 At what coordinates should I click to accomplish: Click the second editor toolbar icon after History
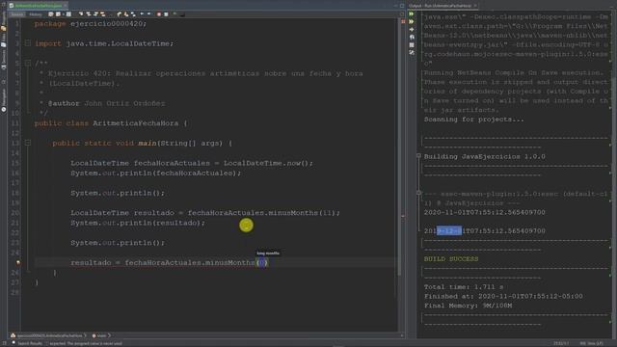coord(58,14)
